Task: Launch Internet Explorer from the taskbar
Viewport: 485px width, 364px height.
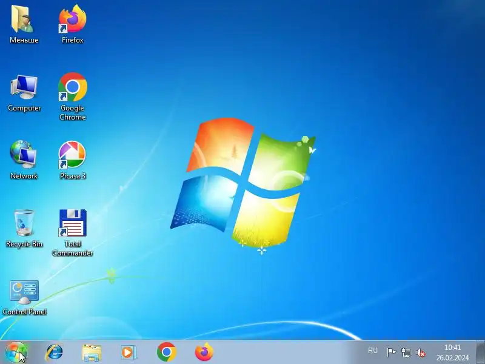Action: [54, 352]
